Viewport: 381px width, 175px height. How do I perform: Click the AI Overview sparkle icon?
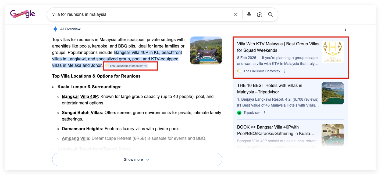pyautogui.click(x=55, y=29)
